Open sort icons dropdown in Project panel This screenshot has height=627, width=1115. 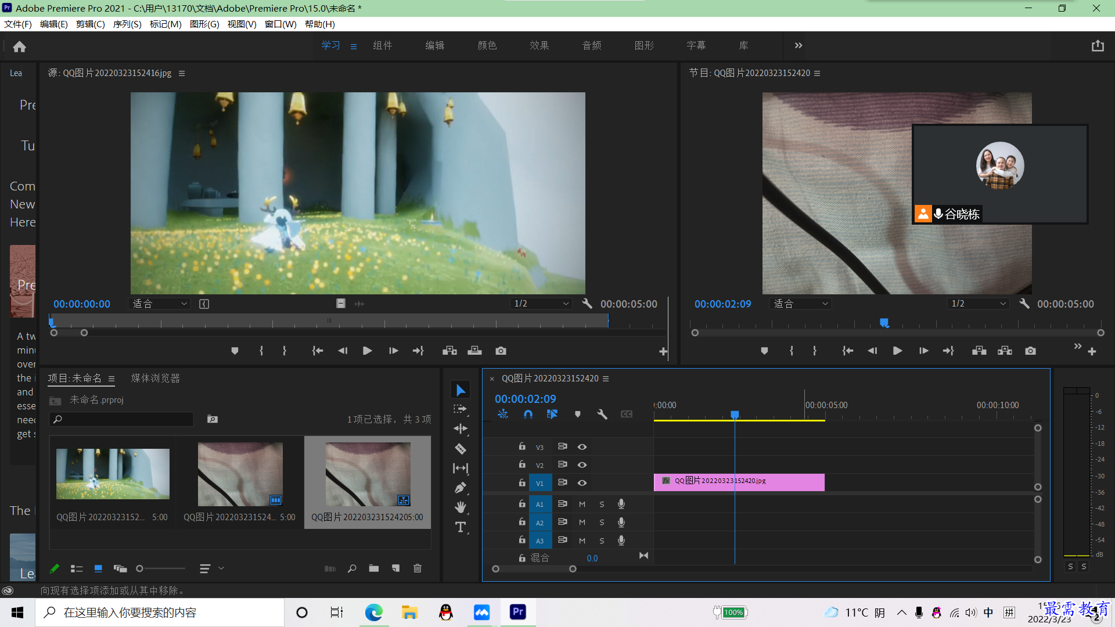click(211, 568)
